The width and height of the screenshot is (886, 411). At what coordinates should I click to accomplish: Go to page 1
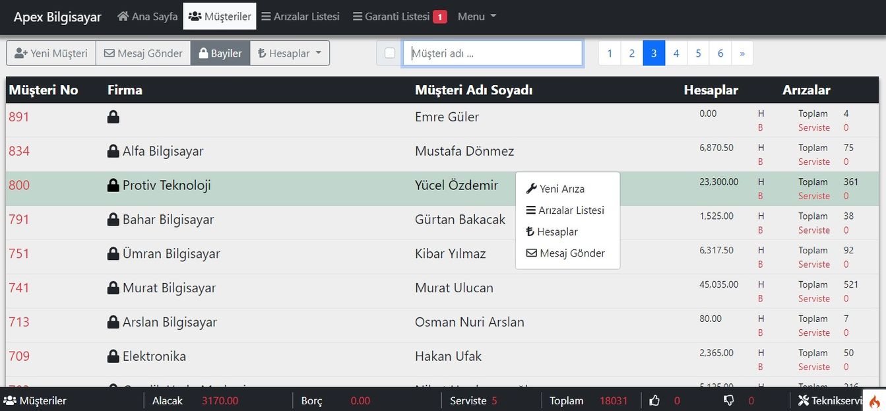coord(610,53)
